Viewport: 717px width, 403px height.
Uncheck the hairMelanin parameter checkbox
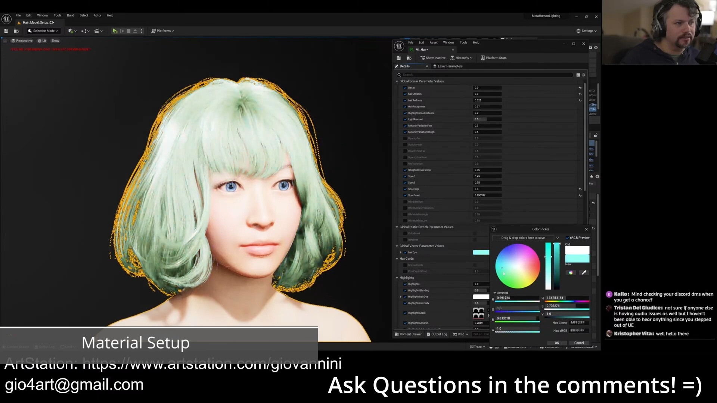[x=405, y=94]
